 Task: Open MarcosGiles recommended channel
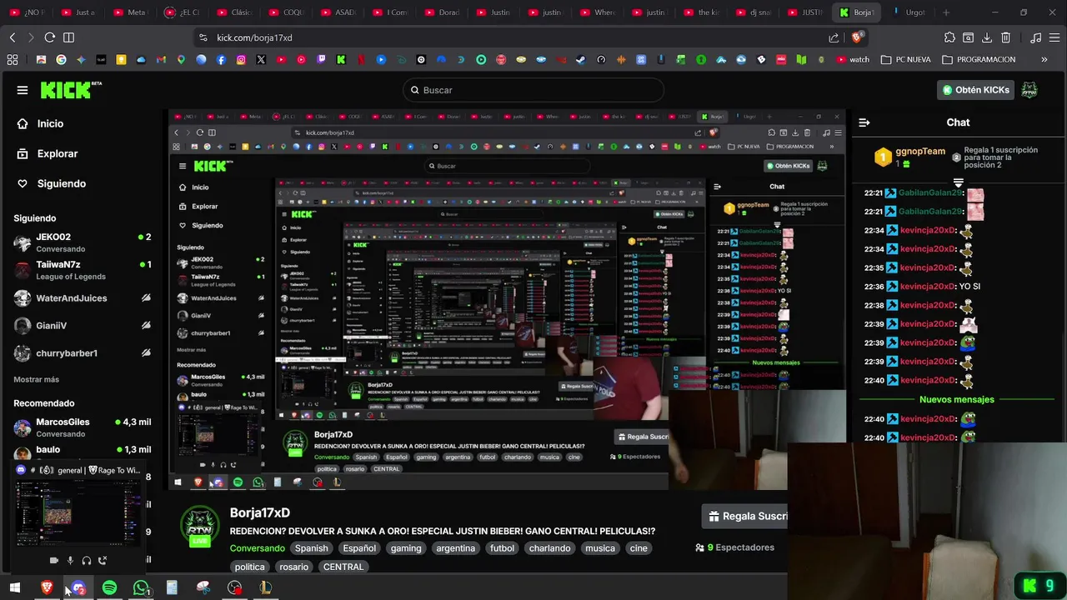click(82, 427)
